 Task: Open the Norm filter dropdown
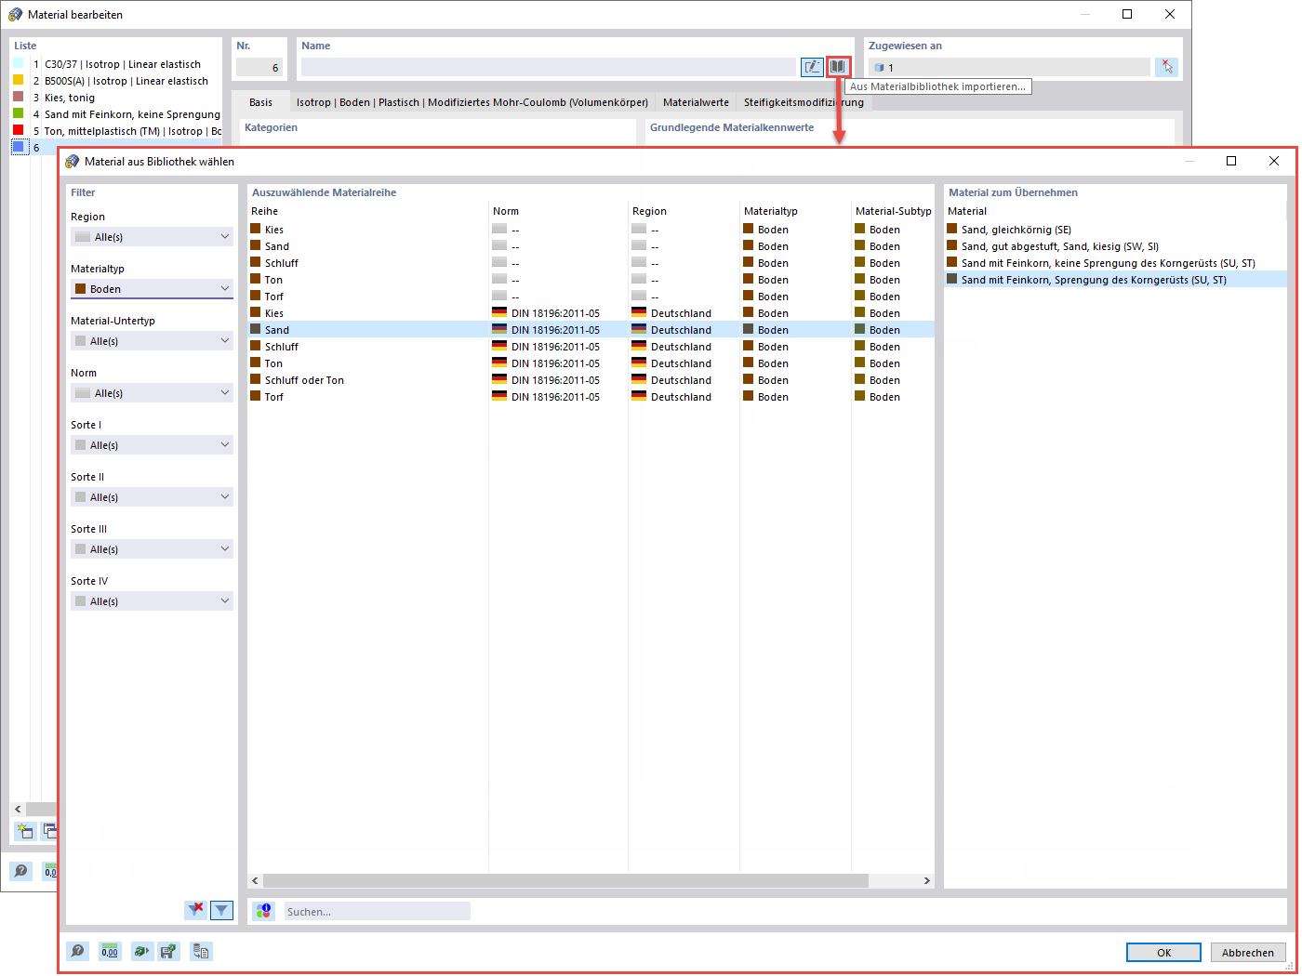[x=152, y=393]
